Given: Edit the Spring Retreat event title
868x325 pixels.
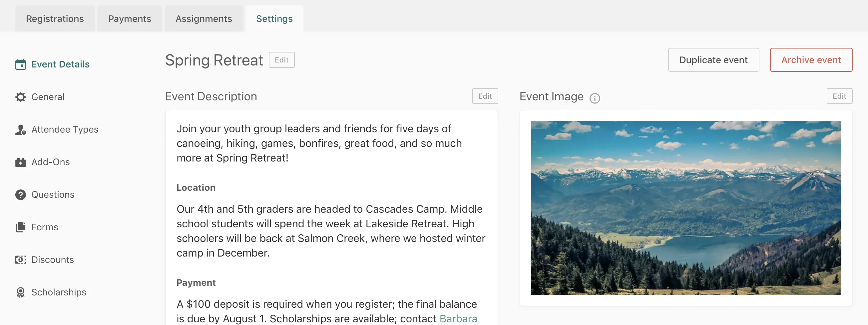Looking at the screenshot, I should click(282, 60).
